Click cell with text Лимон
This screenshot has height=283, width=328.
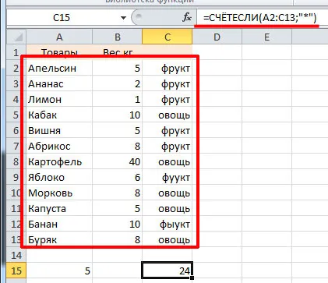(x=59, y=99)
